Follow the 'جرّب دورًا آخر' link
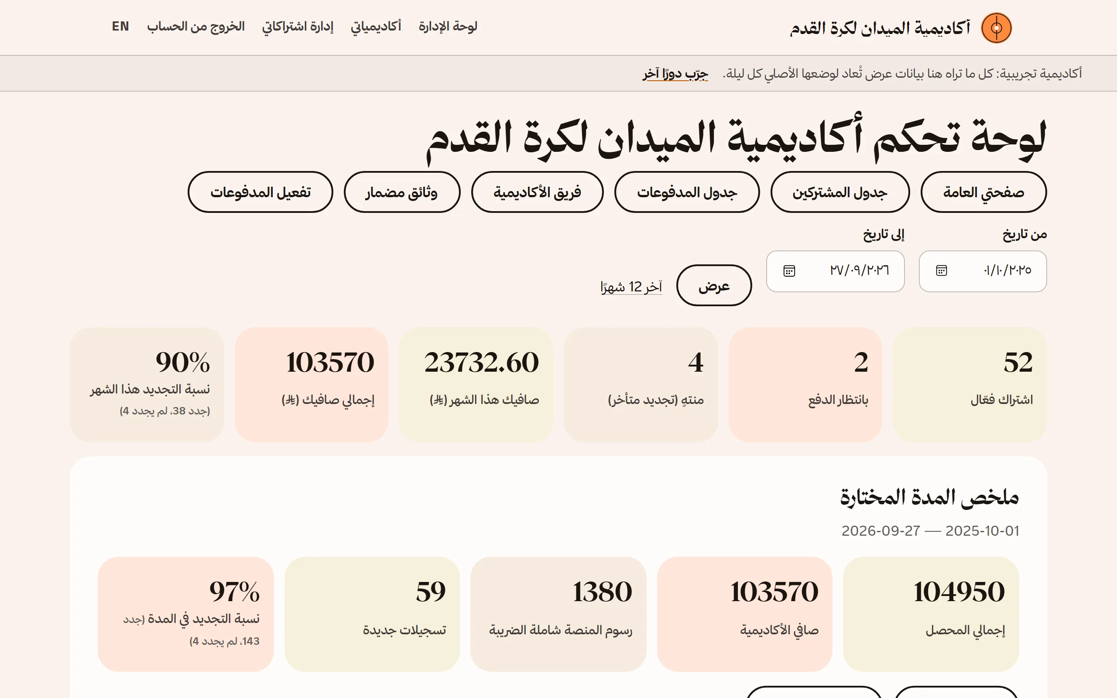This screenshot has width=1117, height=698. 675,73
